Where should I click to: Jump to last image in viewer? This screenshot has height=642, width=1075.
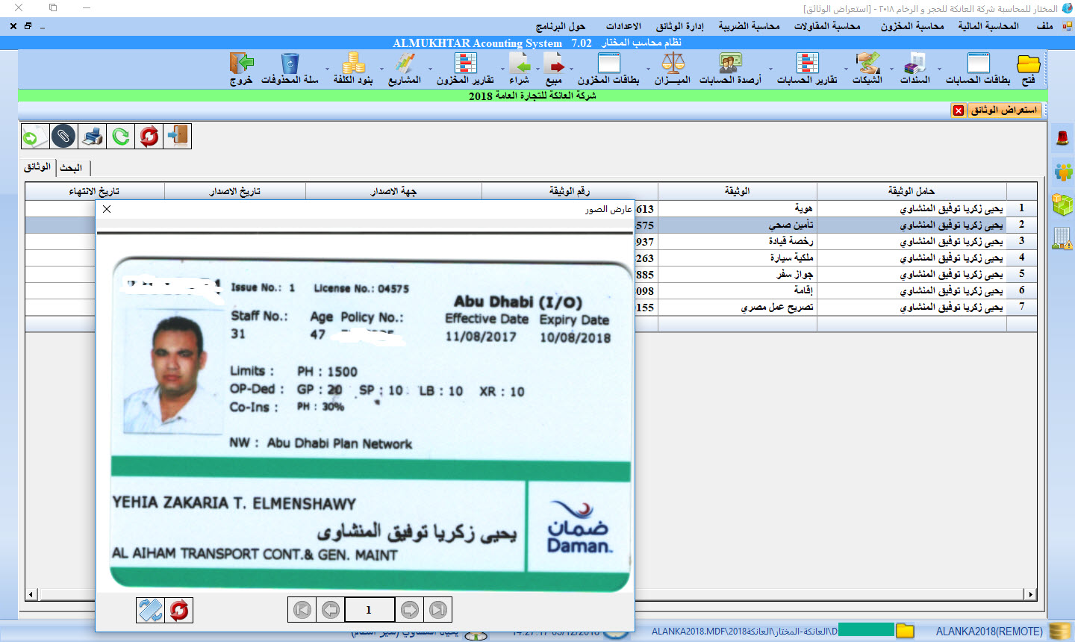pos(438,610)
